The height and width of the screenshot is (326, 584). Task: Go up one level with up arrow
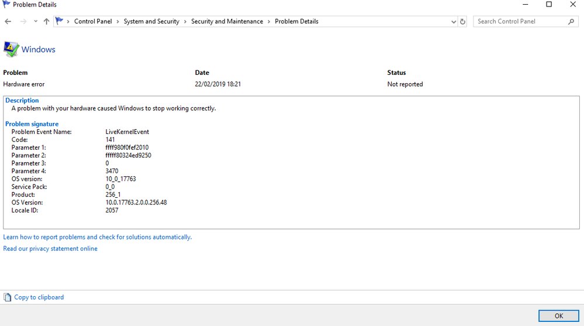(x=46, y=22)
